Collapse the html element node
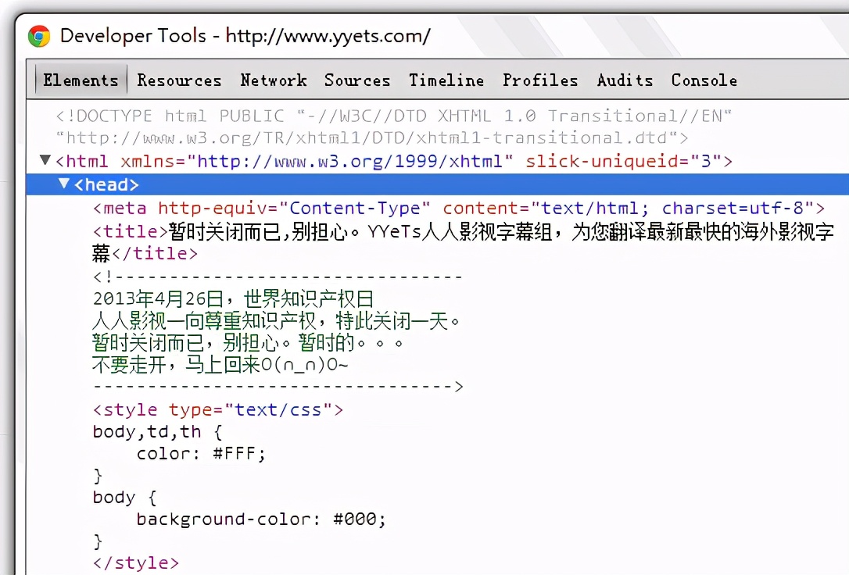The height and width of the screenshot is (575, 849). pyautogui.click(x=45, y=160)
